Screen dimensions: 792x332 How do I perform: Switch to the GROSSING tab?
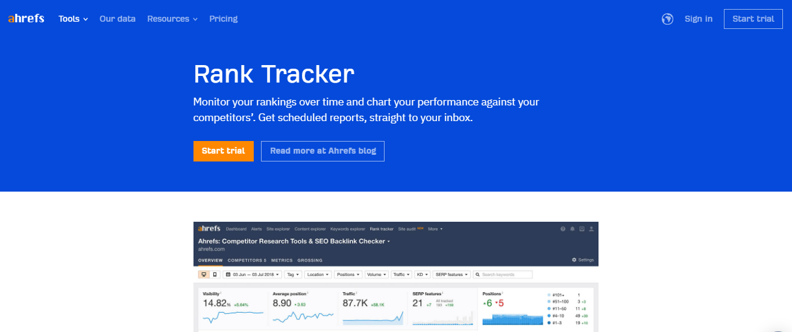pyautogui.click(x=310, y=260)
